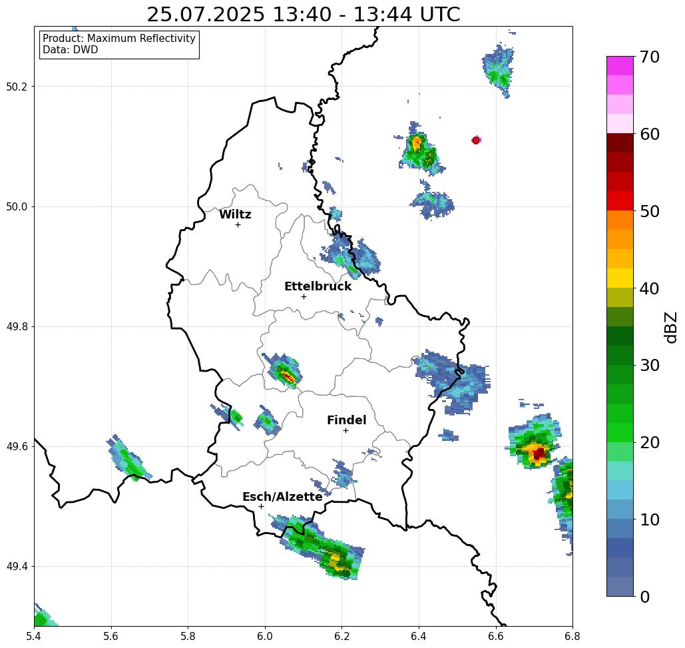Click the longitude tick label 6.4
Image resolution: width=685 pixels, height=648 pixels.
(x=419, y=636)
